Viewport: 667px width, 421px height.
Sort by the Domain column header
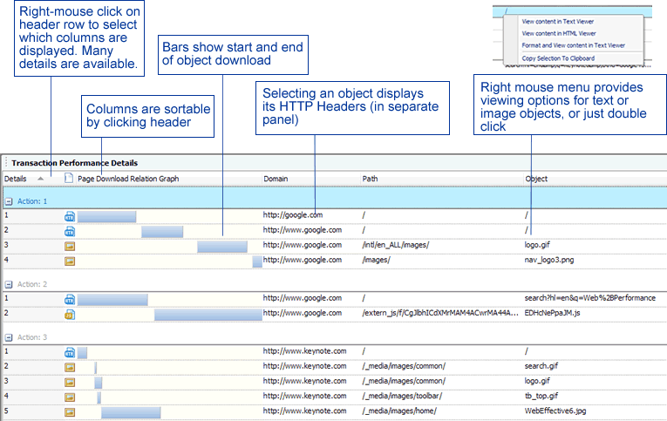[x=276, y=179]
